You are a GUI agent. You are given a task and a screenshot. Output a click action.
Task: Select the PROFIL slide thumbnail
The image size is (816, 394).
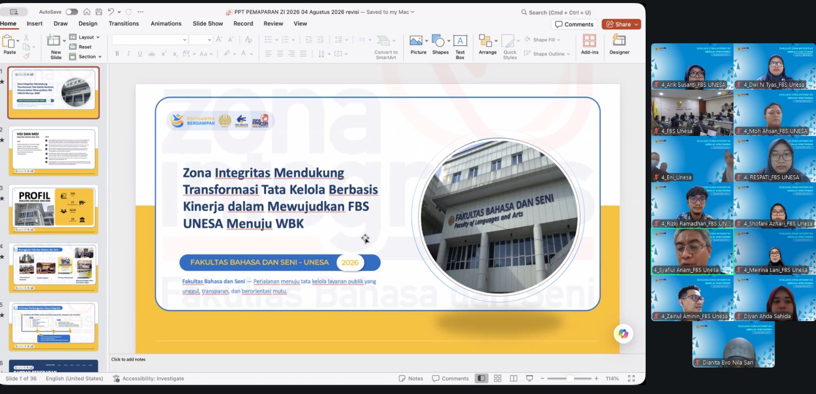pyautogui.click(x=54, y=209)
